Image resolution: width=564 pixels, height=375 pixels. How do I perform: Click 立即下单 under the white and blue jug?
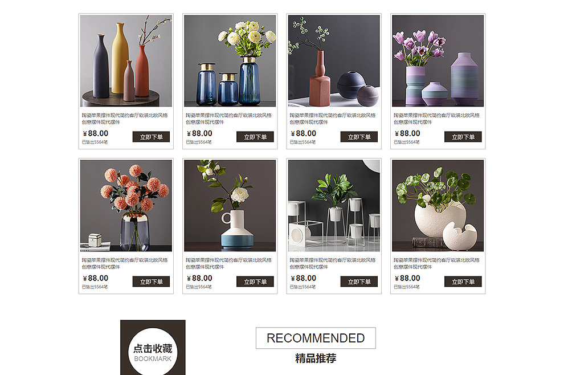coord(255,282)
